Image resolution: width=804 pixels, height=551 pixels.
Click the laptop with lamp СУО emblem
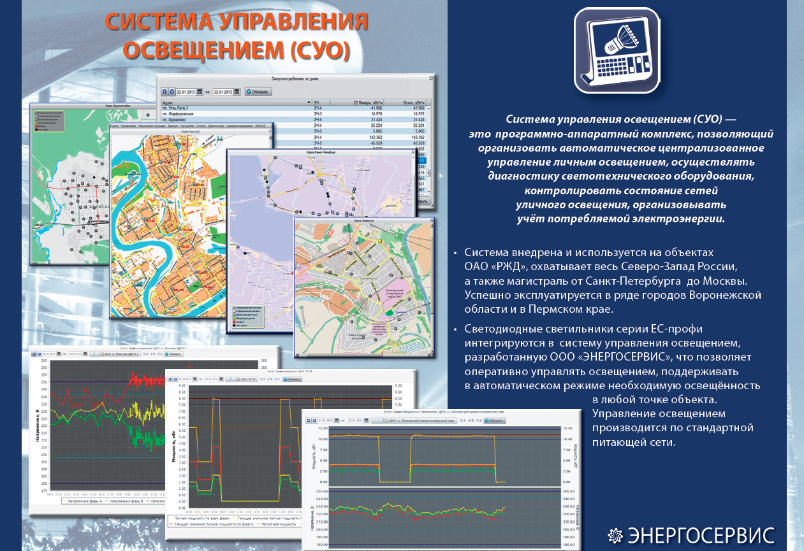pos(616,50)
